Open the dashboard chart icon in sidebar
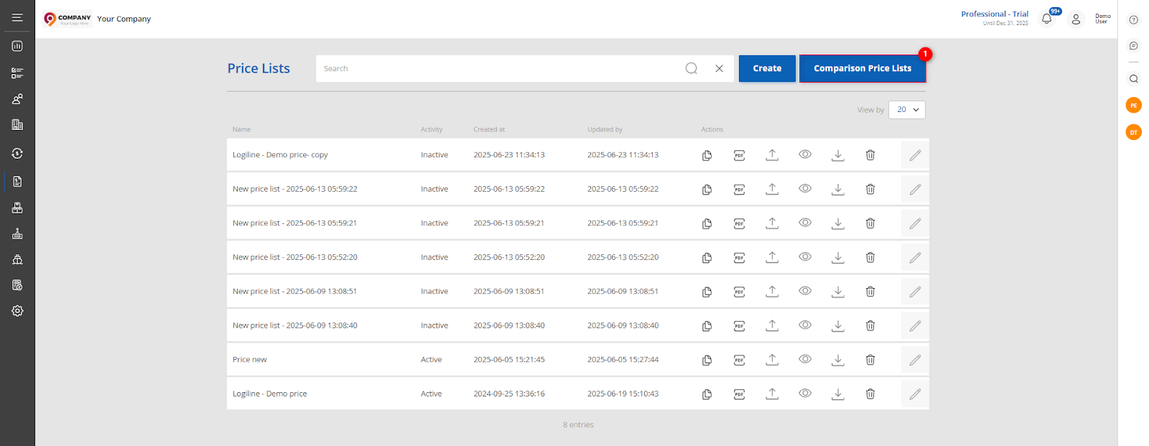This screenshot has width=1149, height=446. point(17,46)
